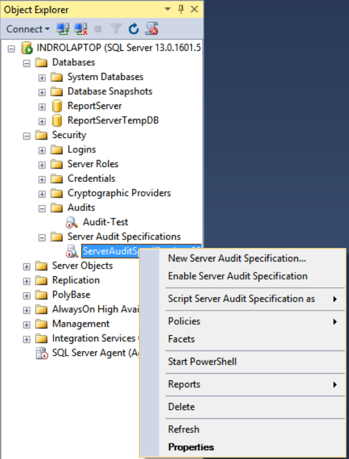Click the ReportServer database cylinder icon

(x=57, y=106)
